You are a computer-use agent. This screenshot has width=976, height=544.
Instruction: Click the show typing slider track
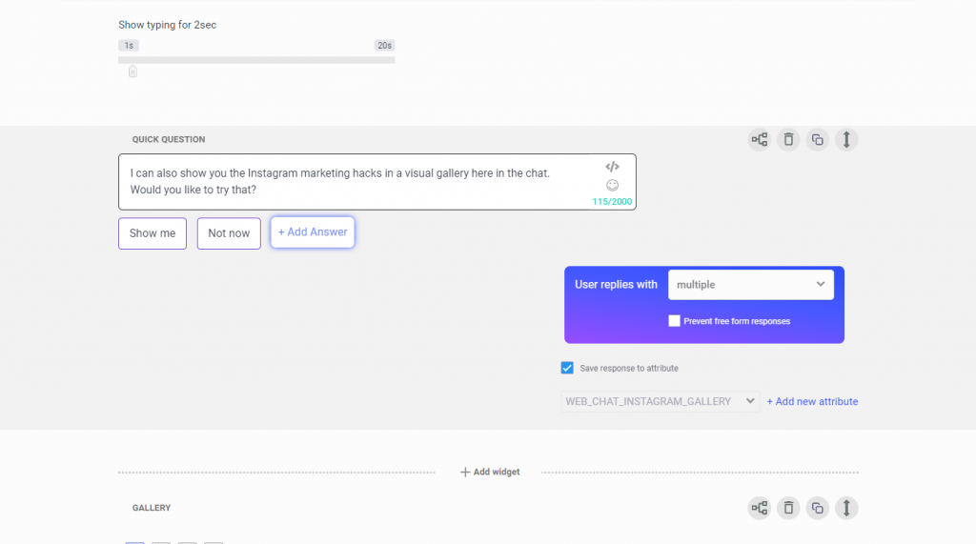click(256, 60)
